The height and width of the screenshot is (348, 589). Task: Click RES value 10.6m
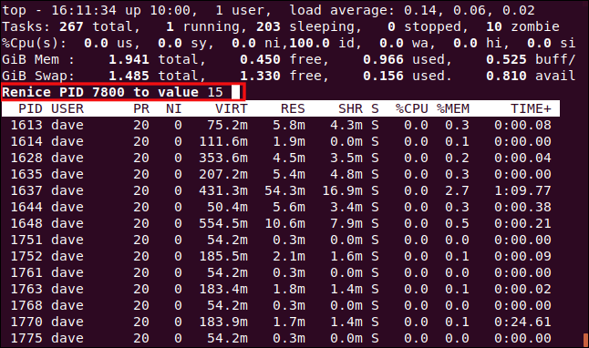point(284,223)
